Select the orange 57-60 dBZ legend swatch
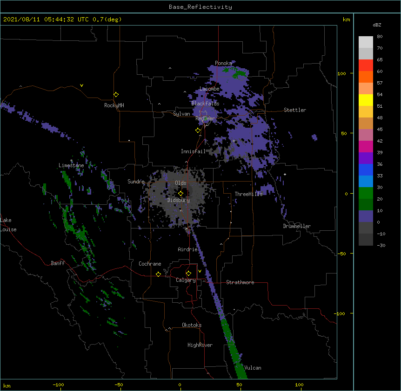 click(x=366, y=77)
